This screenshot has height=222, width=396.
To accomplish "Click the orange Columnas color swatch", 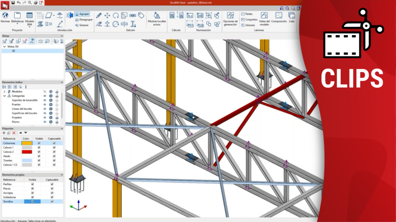I will [27, 143].
